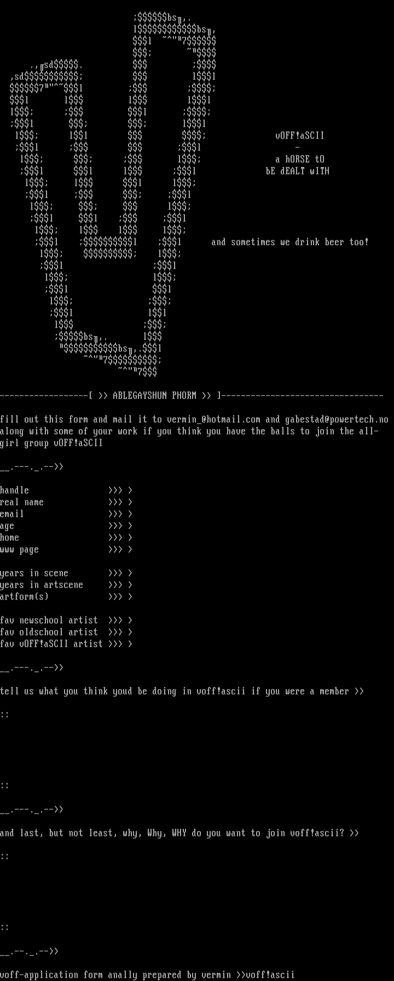Screen dimensions: 394x981
Task: Click the 'a hORSE tO' tagline text
Action: tap(299, 159)
